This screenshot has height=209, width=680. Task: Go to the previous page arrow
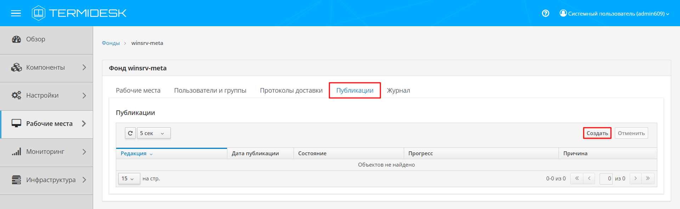pyautogui.click(x=589, y=179)
